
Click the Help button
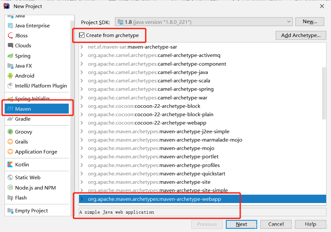click(310, 224)
